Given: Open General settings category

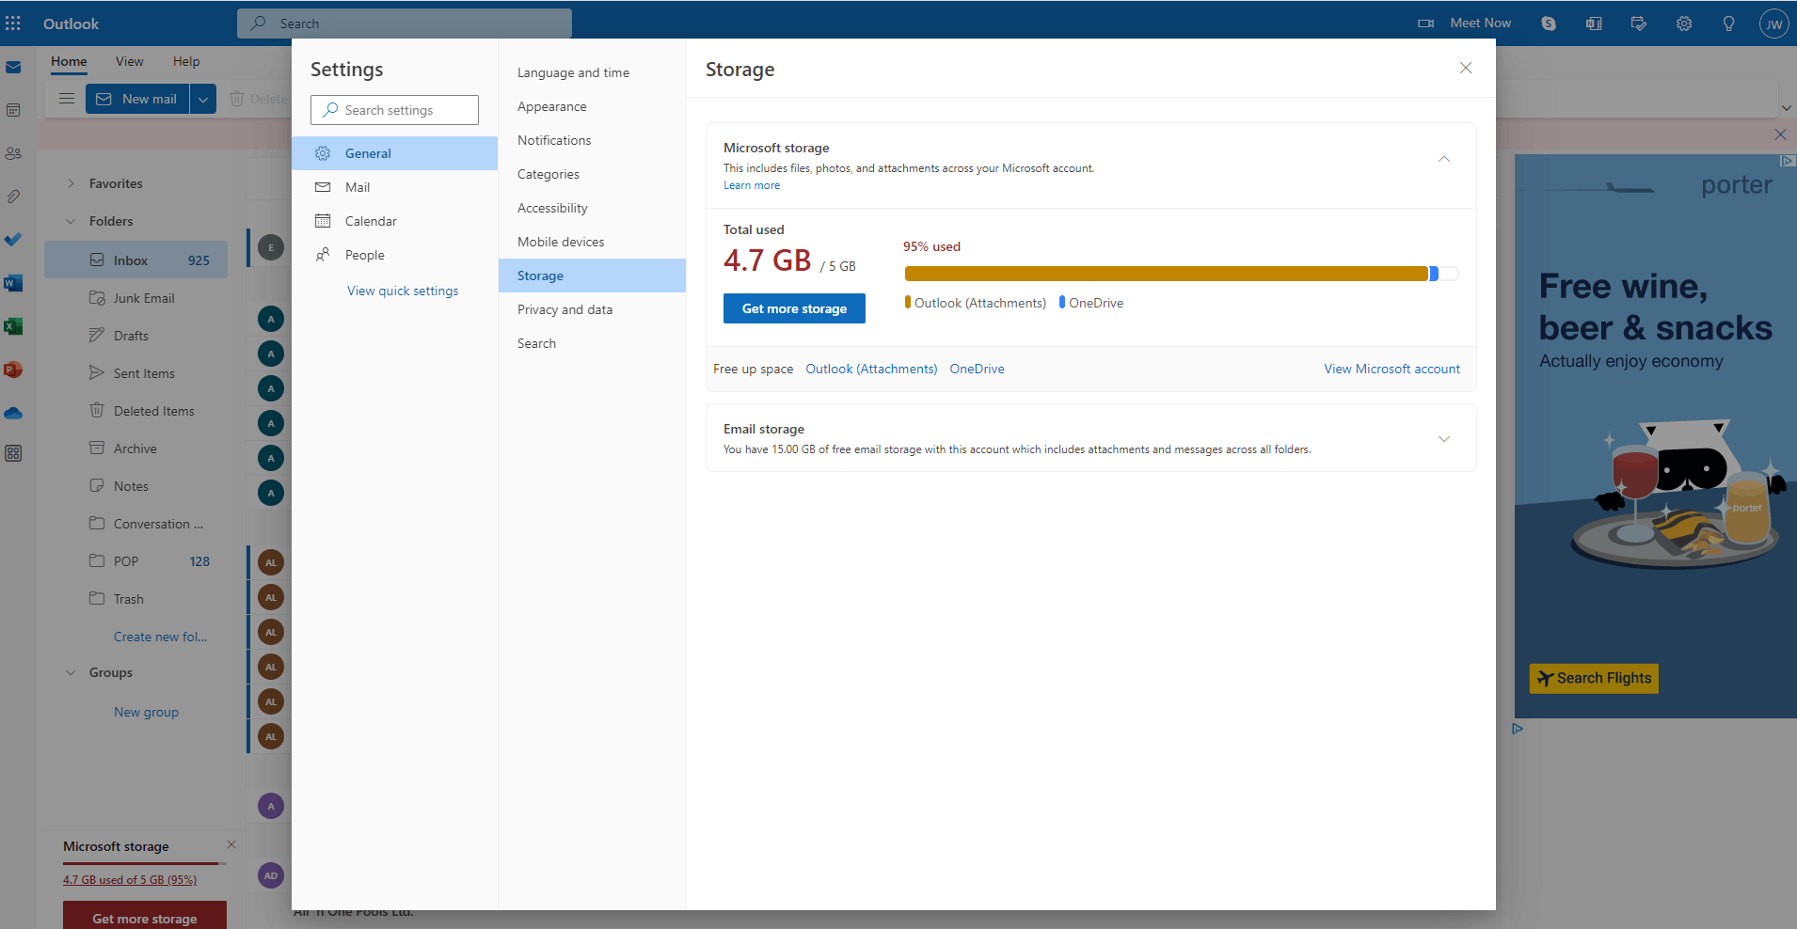Looking at the screenshot, I should pos(394,153).
